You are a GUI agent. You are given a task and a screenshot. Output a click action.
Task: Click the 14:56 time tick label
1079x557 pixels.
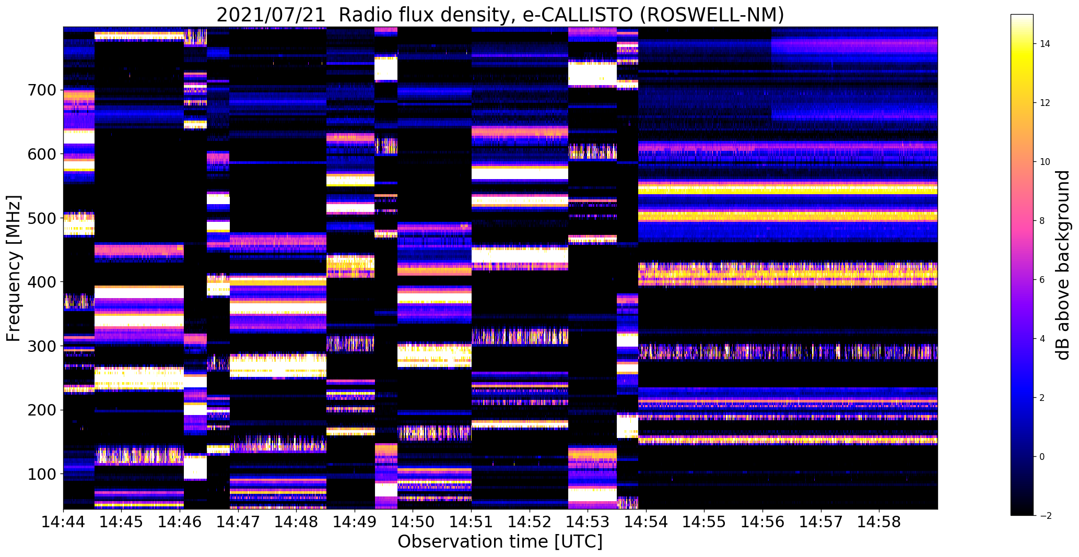click(x=763, y=522)
